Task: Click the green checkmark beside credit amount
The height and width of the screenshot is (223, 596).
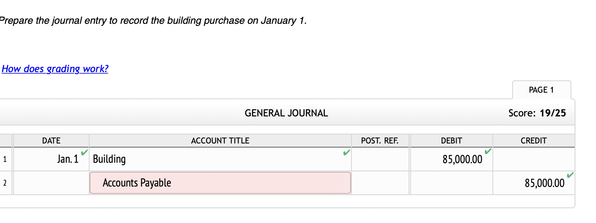Action: point(570,175)
